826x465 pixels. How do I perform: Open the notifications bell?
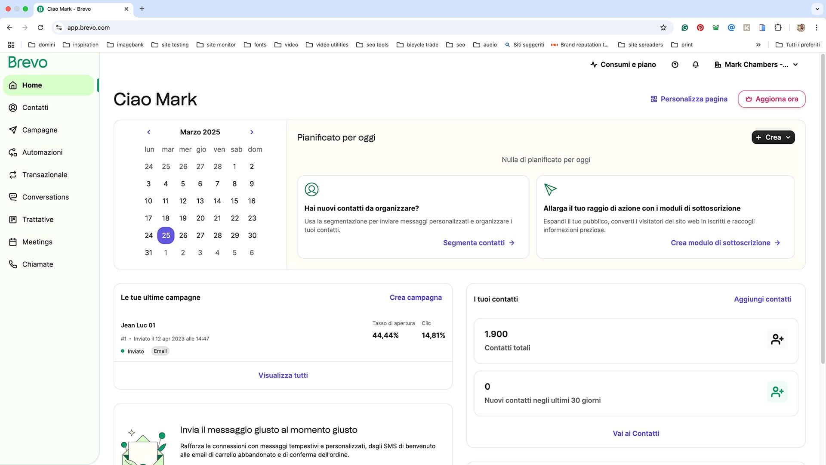(696, 65)
